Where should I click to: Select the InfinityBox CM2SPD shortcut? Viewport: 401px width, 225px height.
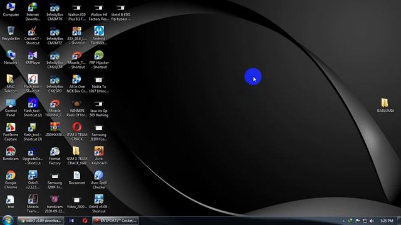55,84
